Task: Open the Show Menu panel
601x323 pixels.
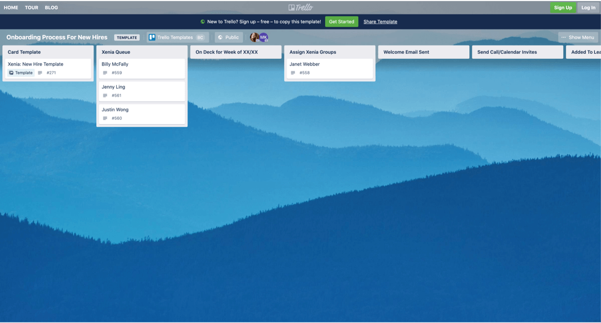Action: click(x=578, y=37)
